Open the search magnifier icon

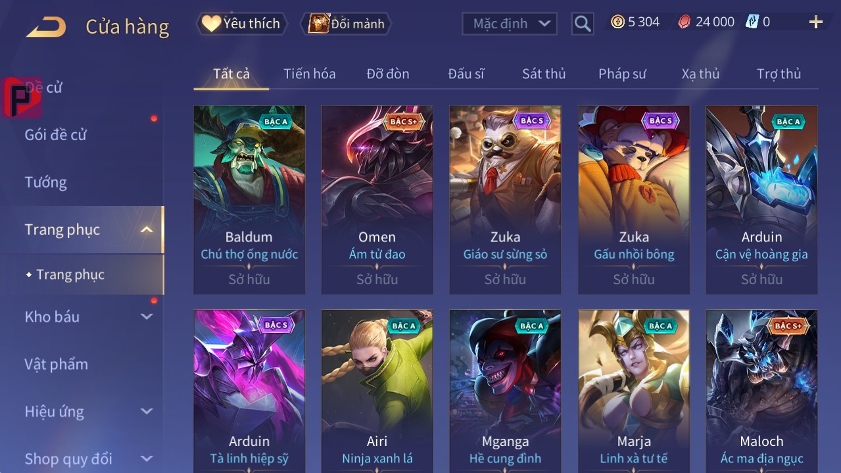click(x=583, y=24)
